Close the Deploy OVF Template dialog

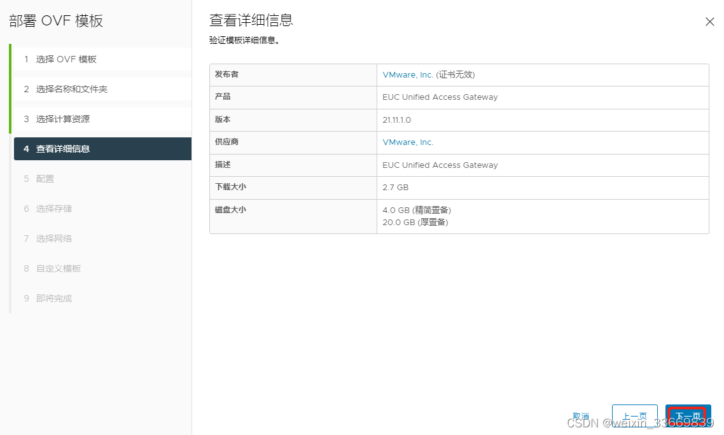(x=710, y=22)
